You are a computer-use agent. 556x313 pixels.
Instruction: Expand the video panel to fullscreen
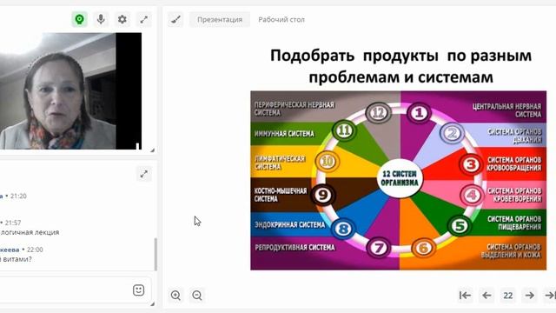click(x=144, y=19)
